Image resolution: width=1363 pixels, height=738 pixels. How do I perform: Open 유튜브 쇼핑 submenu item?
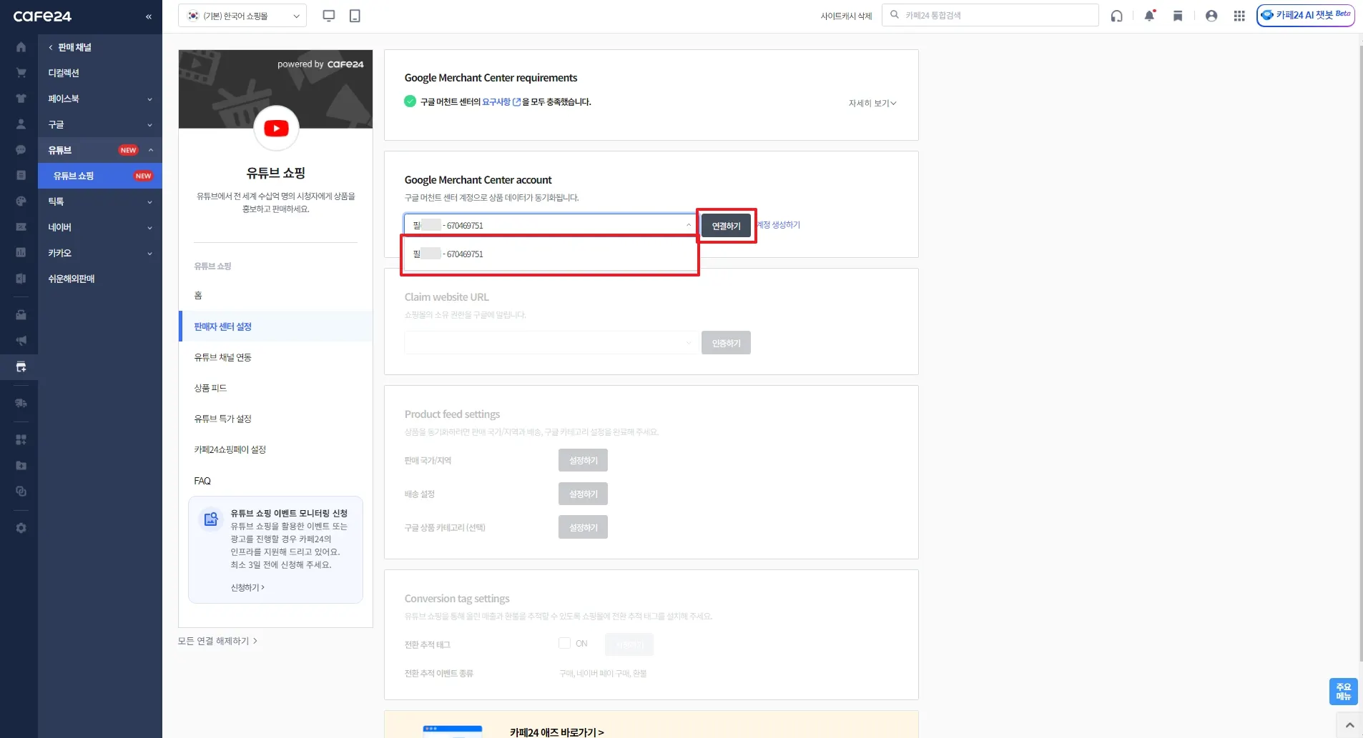tap(100, 176)
